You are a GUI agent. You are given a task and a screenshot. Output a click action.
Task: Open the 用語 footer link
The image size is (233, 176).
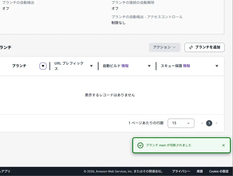click(x=199, y=171)
